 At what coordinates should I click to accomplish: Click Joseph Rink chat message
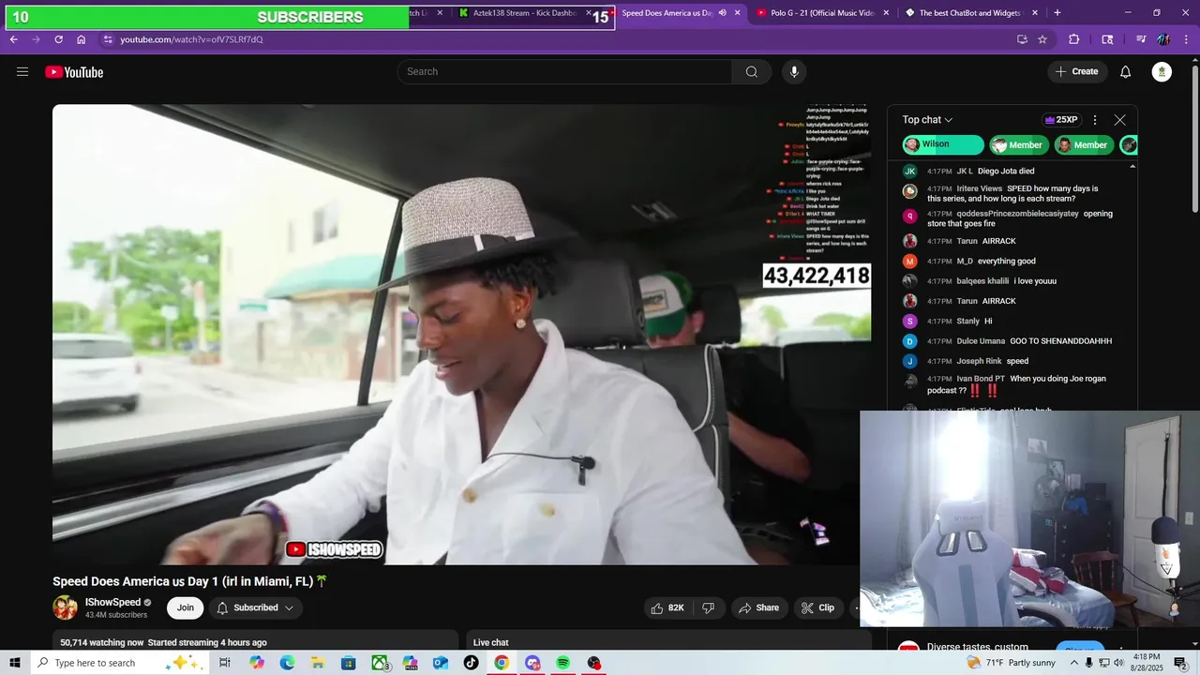(x=1011, y=361)
